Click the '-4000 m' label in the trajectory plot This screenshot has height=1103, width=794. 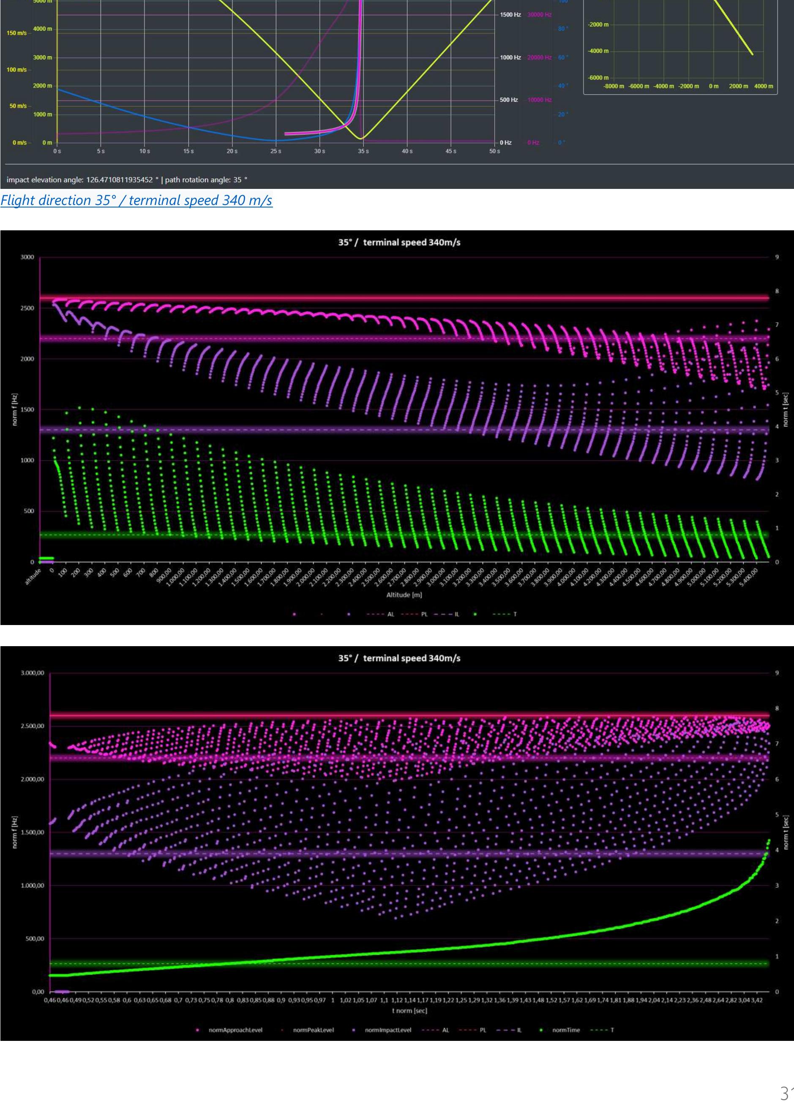pyautogui.click(x=598, y=51)
